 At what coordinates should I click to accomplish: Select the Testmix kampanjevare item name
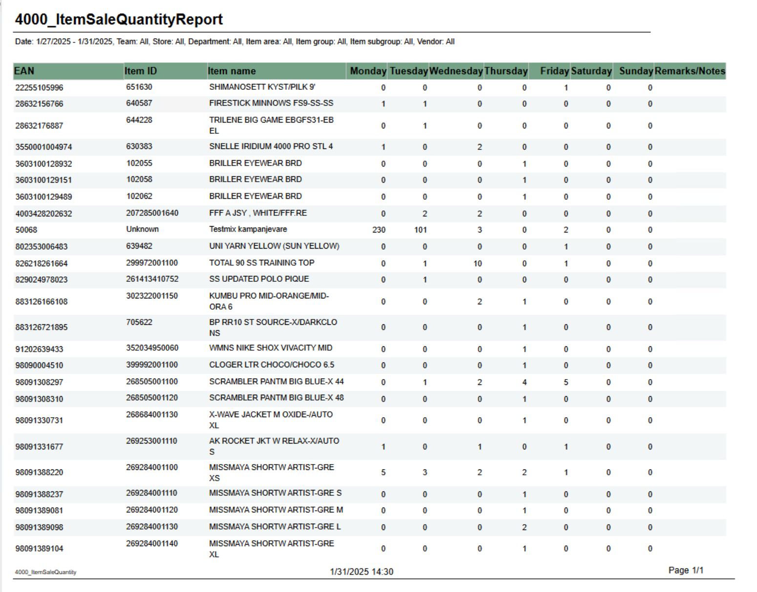coord(248,230)
